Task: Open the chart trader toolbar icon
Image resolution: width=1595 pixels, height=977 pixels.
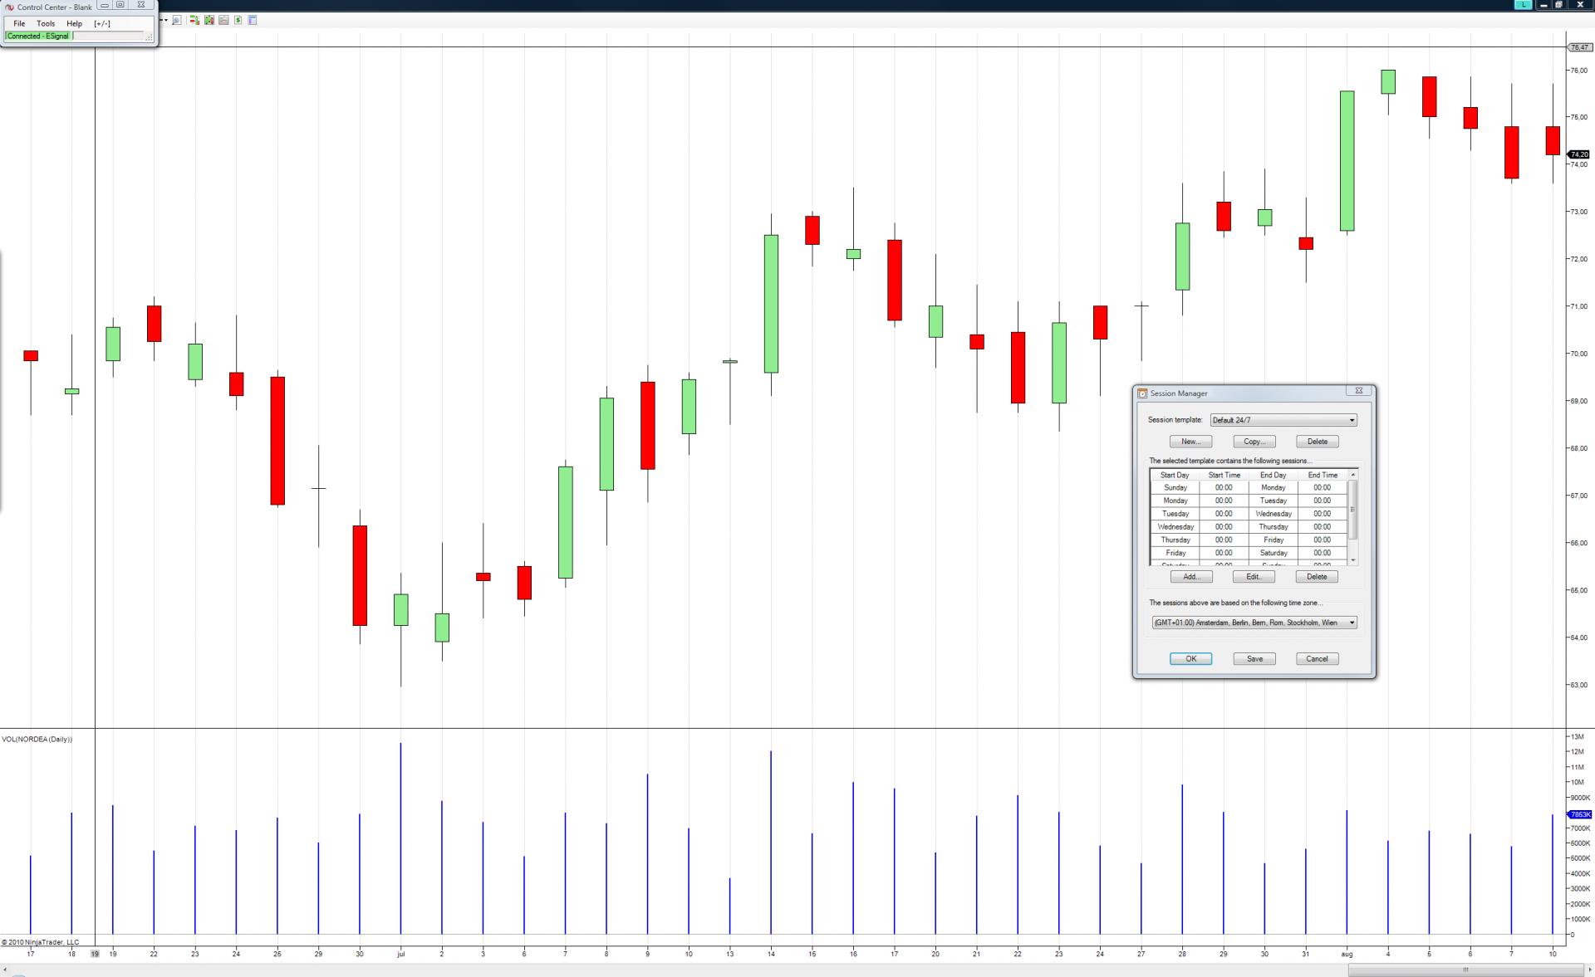Action: click(x=194, y=20)
